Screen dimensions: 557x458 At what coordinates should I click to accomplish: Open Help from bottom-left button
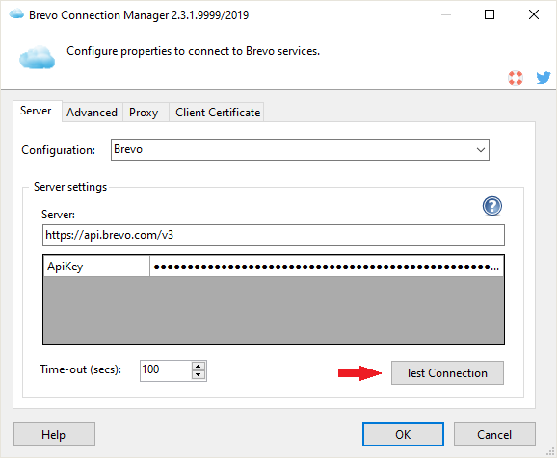pyautogui.click(x=54, y=434)
